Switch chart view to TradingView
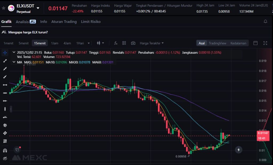This screenshot has height=165, width=273. [217, 43]
